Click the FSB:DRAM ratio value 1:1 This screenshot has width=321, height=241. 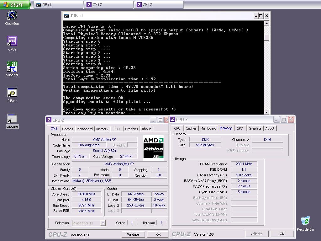pos(244,169)
